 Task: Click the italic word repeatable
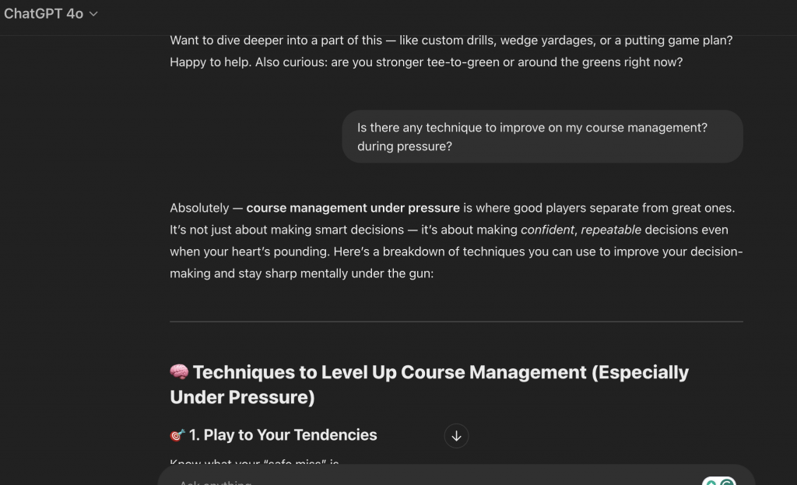coord(611,230)
